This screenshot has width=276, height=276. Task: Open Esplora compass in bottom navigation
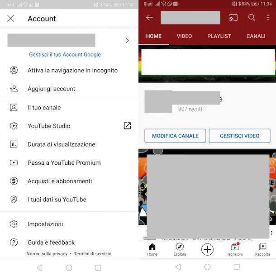[x=180, y=250]
